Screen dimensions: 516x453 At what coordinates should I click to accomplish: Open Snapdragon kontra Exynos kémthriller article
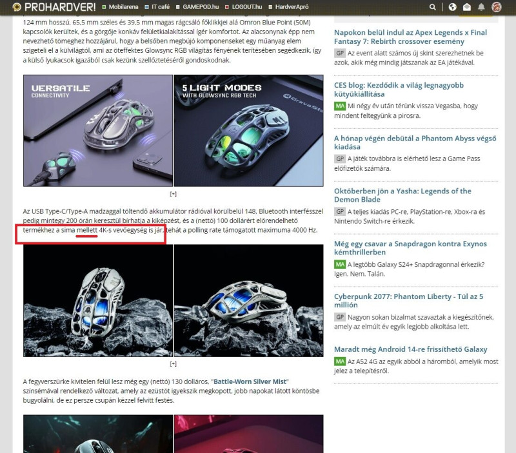[x=410, y=248]
